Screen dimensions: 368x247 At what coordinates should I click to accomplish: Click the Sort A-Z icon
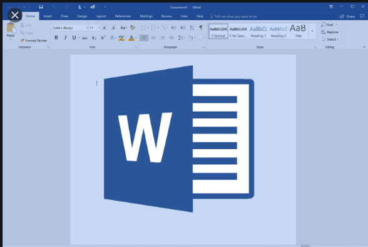tap(192, 28)
